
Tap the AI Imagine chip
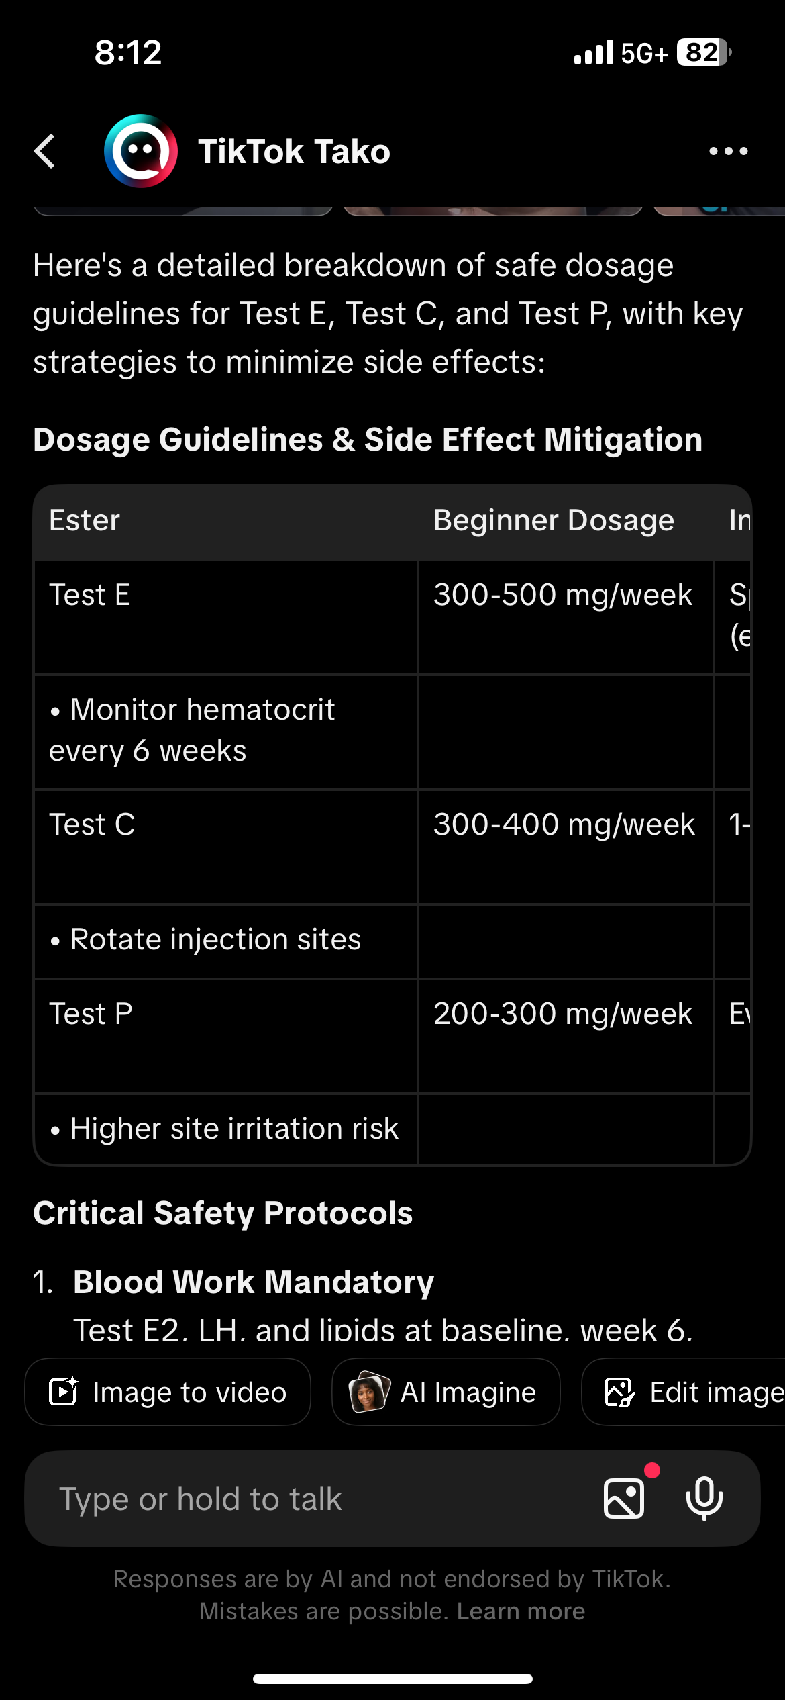pos(446,1392)
